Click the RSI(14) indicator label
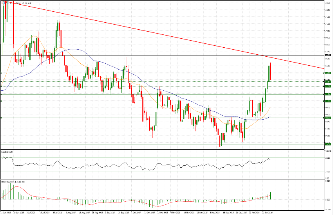Image resolution: width=333 pixels, height=215 pixels. tap(7, 152)
